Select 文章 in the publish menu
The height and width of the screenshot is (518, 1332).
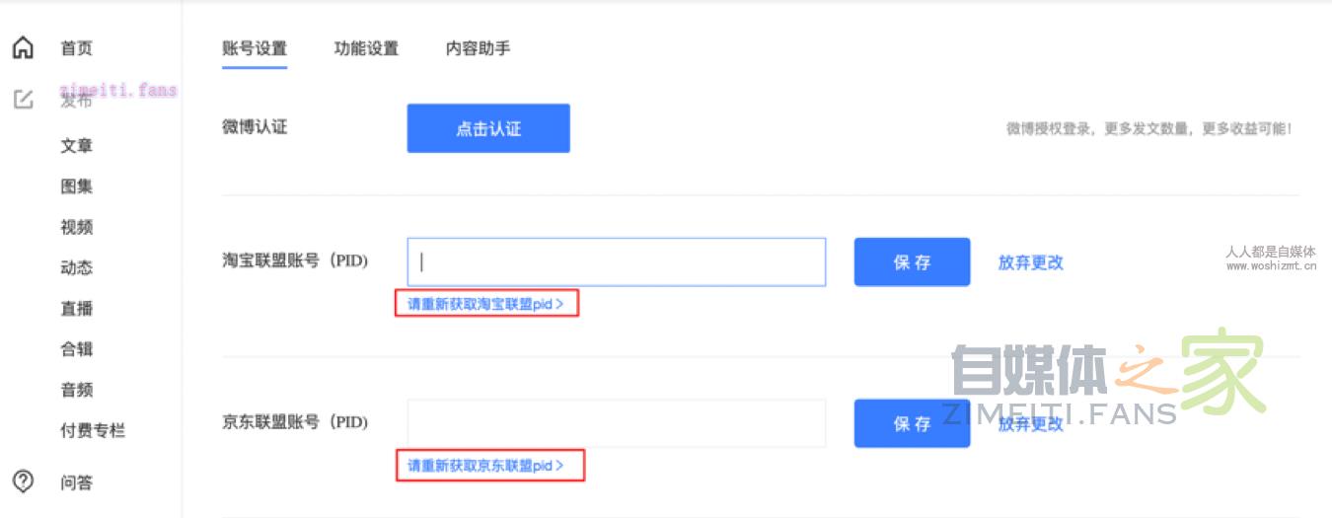pos(76,146)
